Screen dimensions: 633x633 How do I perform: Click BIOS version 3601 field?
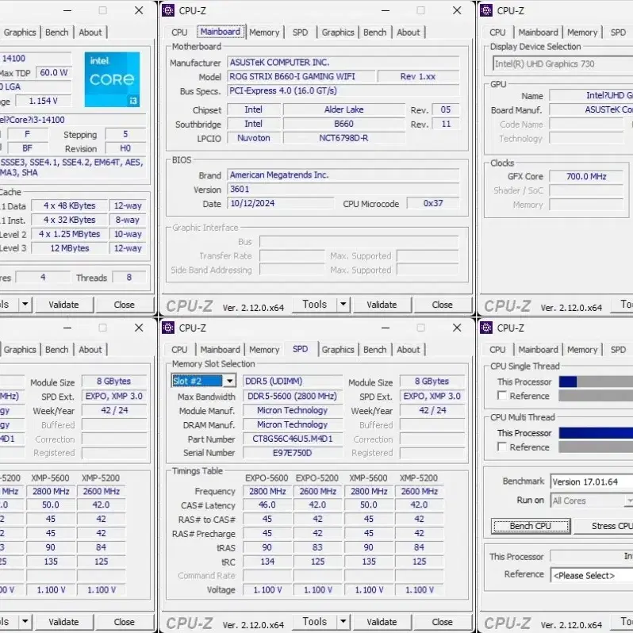click(343, 189)
